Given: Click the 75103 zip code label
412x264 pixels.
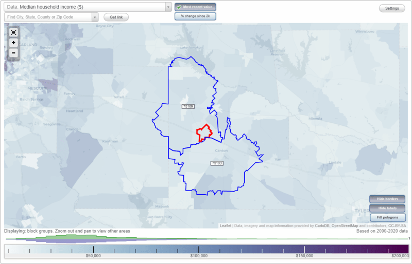Looking at the screenshot, I should pyautogui.click(x=217, y=163).
